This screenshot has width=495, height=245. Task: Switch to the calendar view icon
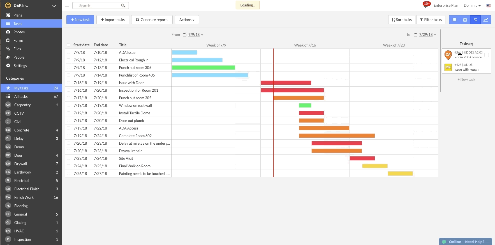click(x=465, y=20)
